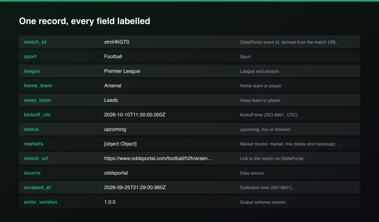Click the description "Link to the match on OddsPortal."
The width and height of the screenshot is (379, 222).
tap(272, 159)
